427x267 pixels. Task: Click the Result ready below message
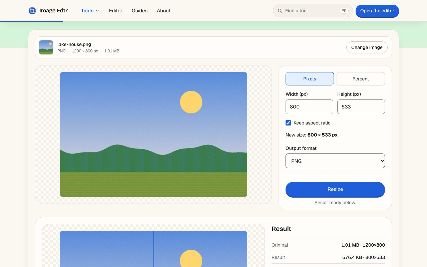[335, 203]
